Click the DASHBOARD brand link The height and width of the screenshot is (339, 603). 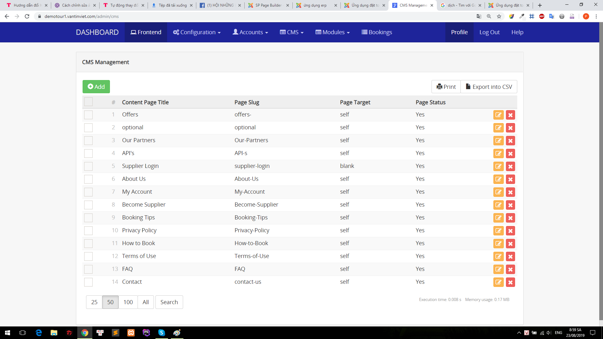[97, 32]
